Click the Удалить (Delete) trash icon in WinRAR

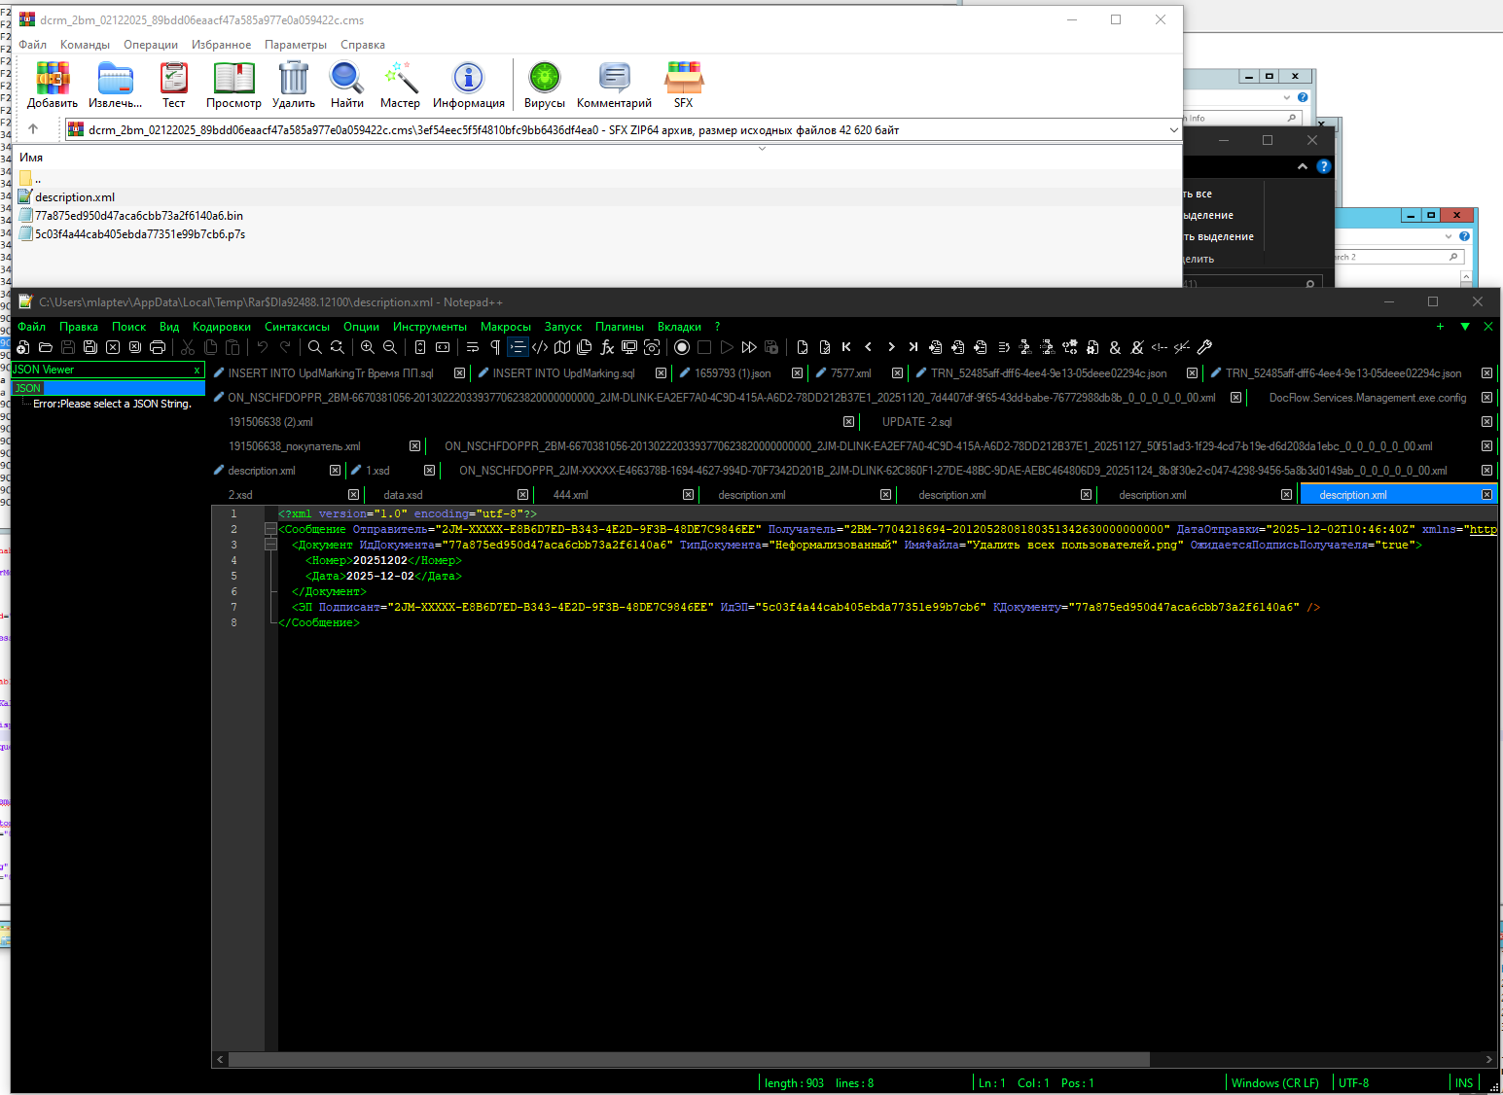[293, 85]
